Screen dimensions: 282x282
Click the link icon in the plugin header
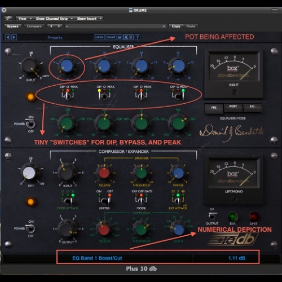[8, 18]
